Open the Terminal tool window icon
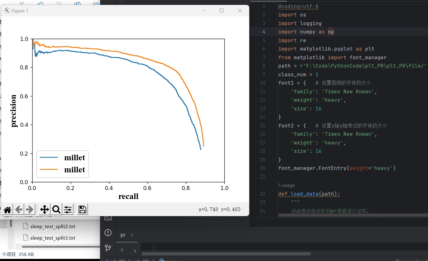The width and height of the screenshot is (428, 261). pyautogui.click(x=108, y=217)
